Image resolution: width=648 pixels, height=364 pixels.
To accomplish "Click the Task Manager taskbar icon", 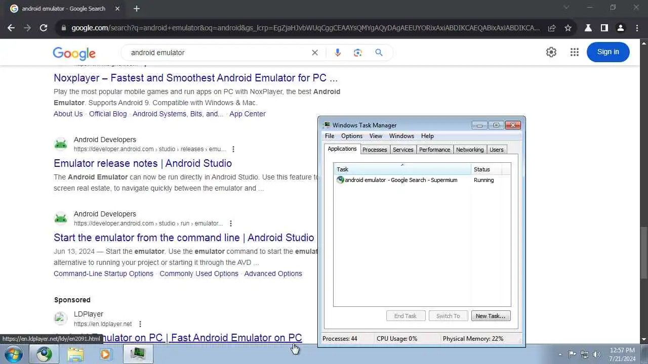I will pos(138,354).
